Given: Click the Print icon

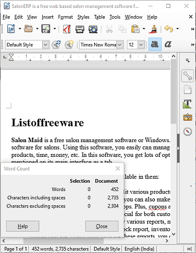Looking at the screenshot, I should pyautogui.click(x=80, y=29).
